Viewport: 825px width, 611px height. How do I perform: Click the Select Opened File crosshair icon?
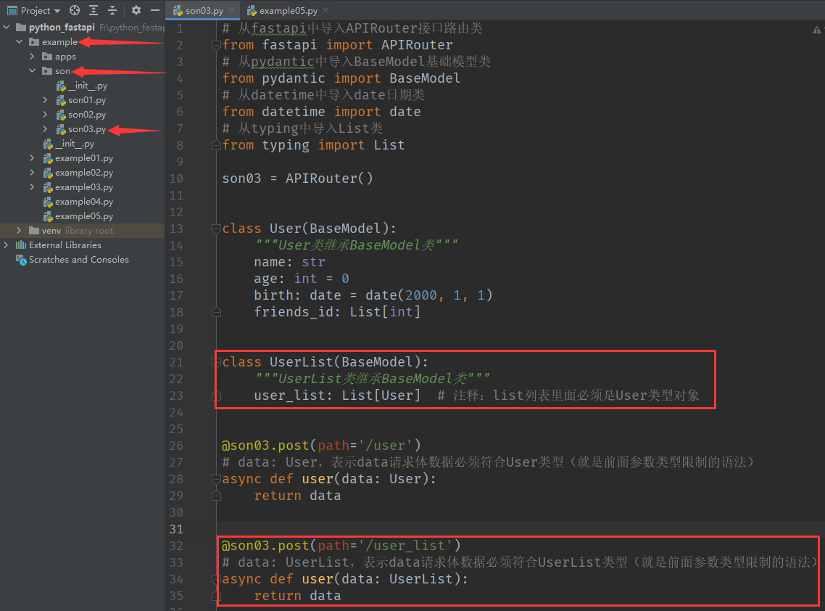pos(75,10)
